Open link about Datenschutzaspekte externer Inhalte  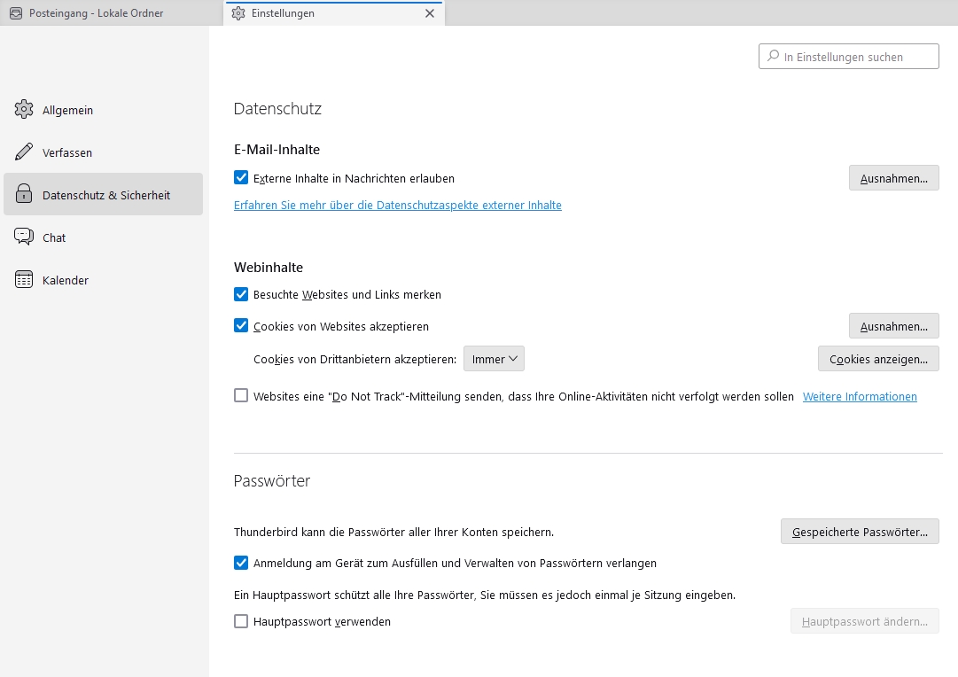point(397,206)
